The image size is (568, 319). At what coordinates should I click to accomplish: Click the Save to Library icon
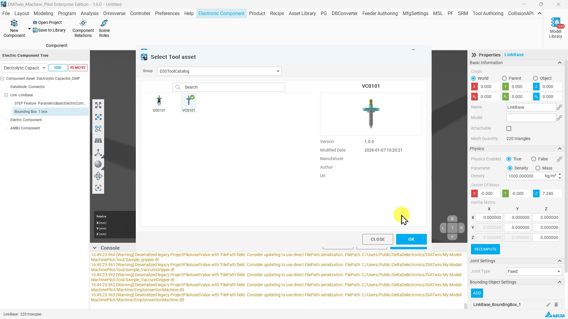(x=35, y=30)
